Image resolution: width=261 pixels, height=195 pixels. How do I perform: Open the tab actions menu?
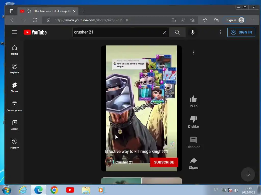click(x=11, y=11)
